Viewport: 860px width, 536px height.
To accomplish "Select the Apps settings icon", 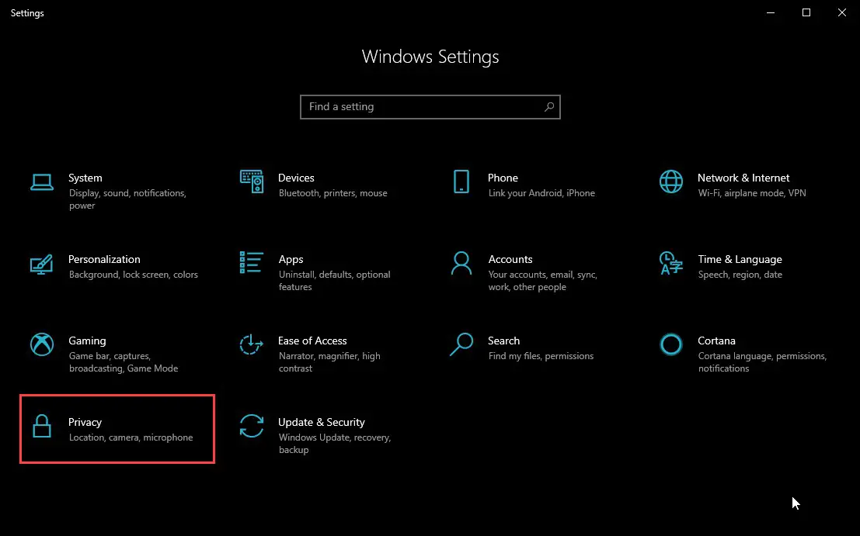I will click(251, 262).
